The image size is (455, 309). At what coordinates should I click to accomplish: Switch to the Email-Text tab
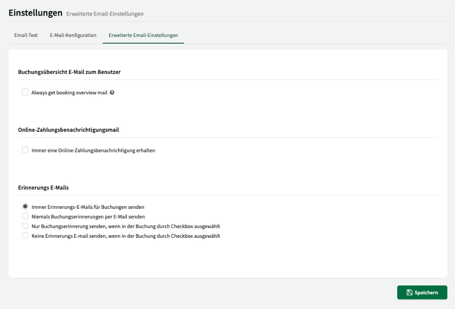pos(26,34)
